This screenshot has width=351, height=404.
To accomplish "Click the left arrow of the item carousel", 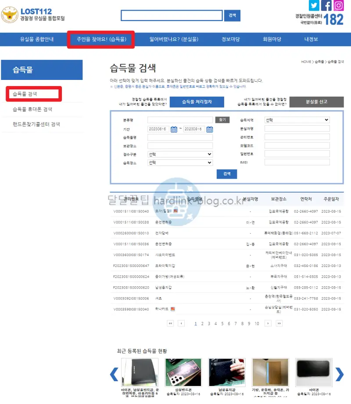I will pyautogui.click(x=113, y=375).
